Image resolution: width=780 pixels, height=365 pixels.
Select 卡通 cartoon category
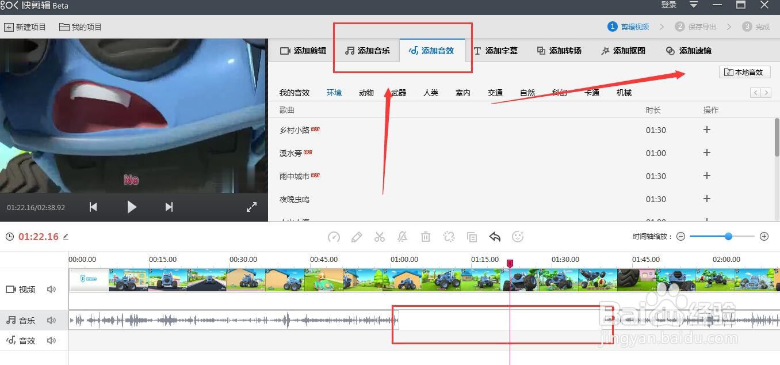click(592, 93)
